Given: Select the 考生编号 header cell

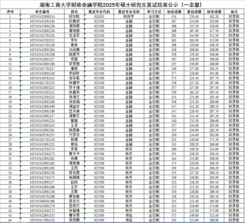Looking at the screenshot, I should coord(42,12).
